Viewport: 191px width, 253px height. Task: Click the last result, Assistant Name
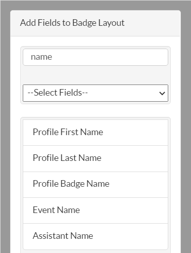[x=96, y=236]
